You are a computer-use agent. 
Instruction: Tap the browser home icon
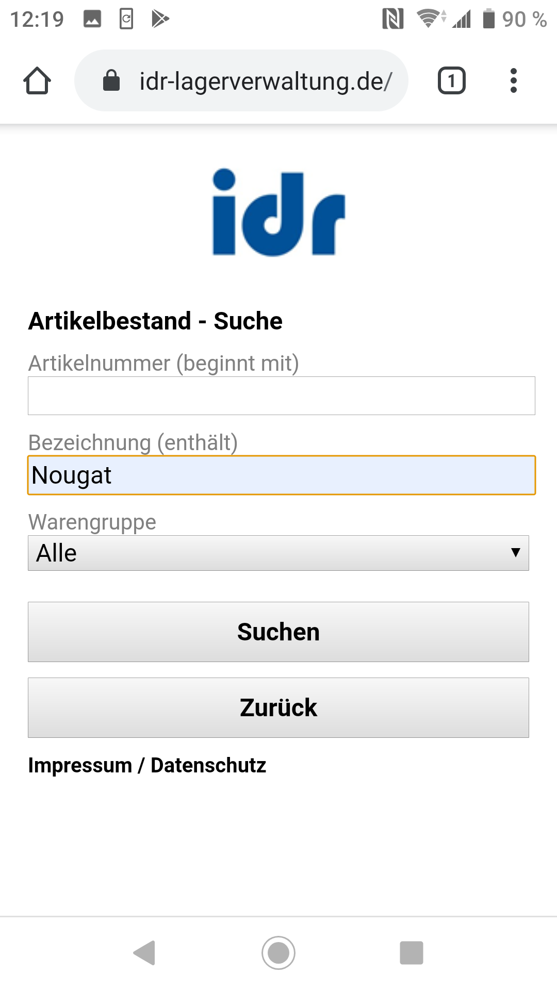tap(37, 81)
